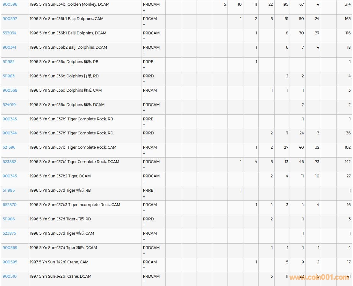This screenshot has height=286, width=353.
Task: Open coin ID link 900597
Action: [10, 19]
